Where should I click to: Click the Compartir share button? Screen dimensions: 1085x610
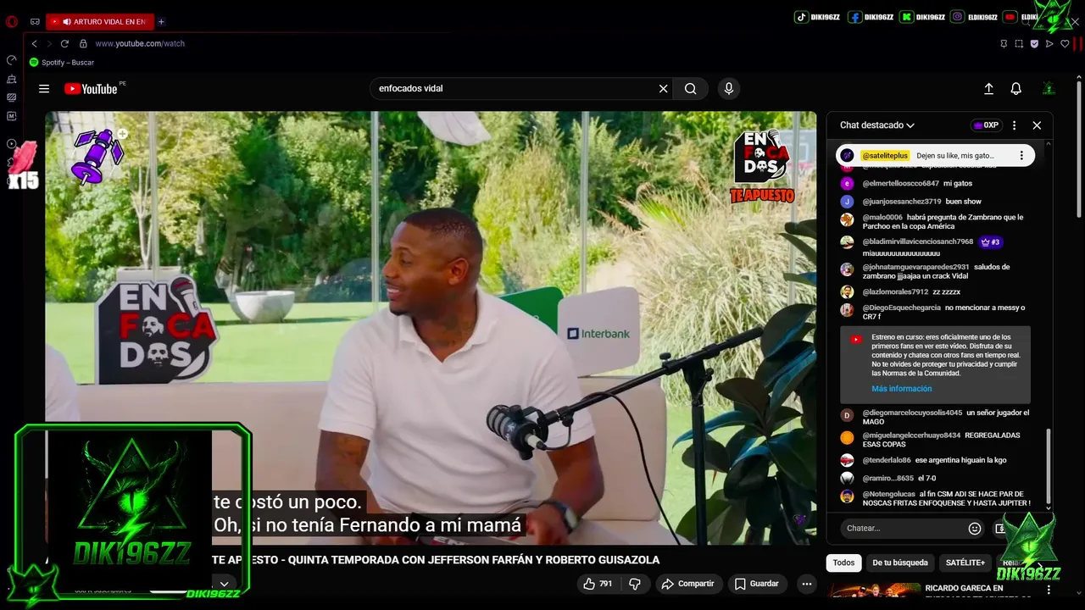[x=687, y=584]
